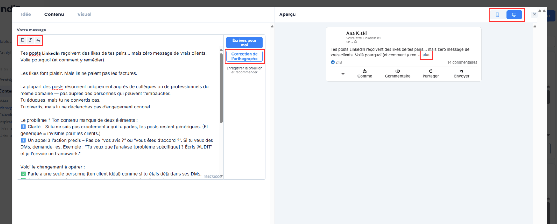Open the Idée tab

pyautogui.click(x=26, y=14)
